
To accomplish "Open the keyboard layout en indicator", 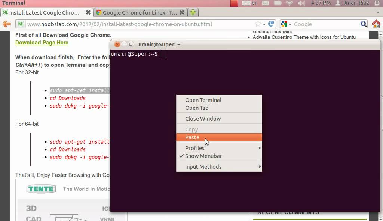I will (x=250, y=3).
